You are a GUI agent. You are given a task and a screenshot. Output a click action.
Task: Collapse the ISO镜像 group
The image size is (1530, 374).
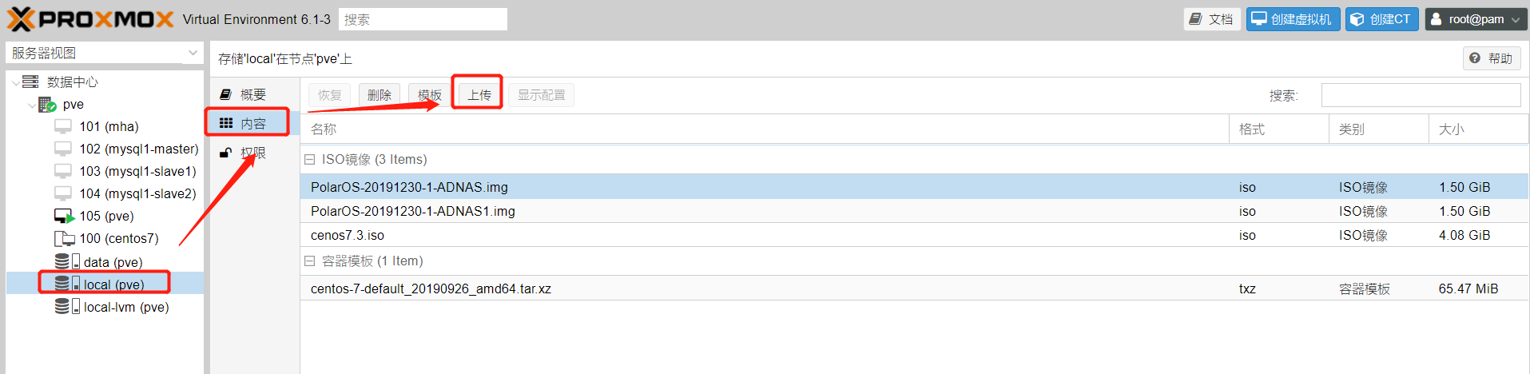coord(309,160)
